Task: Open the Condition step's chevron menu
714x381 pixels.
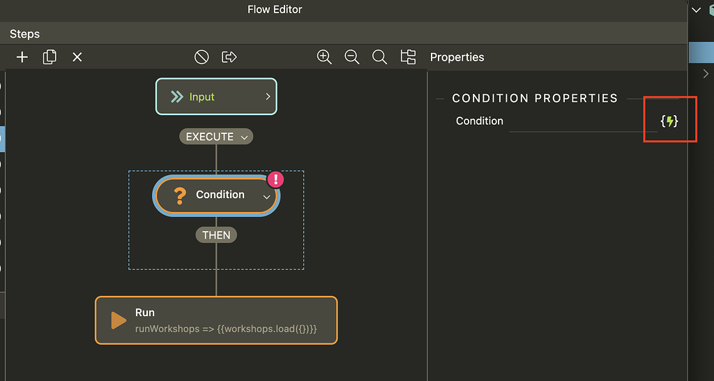Action: point(266,197)
